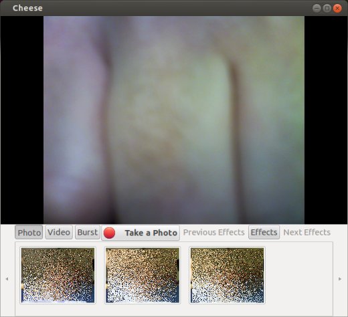The width and height of the screenshot is (348, 317).
Task: Click the live webcam preview
Action: 174,120
